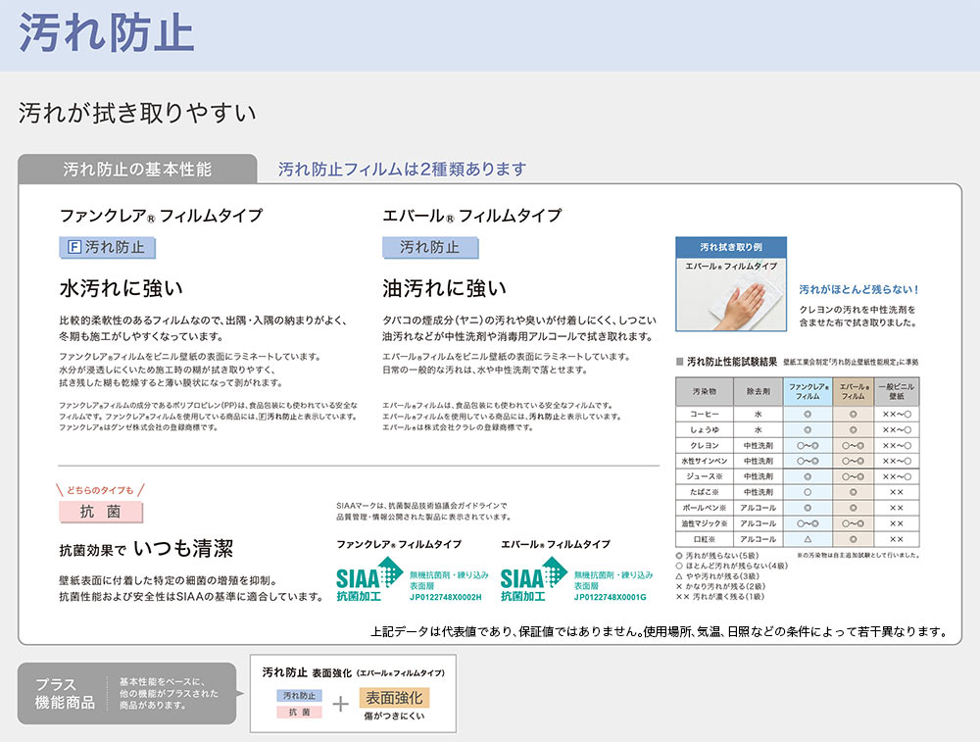The height and width of the screenshot is (742, 980).
Task: Click the クレヨン row label
Action: [x=705, y=445]
